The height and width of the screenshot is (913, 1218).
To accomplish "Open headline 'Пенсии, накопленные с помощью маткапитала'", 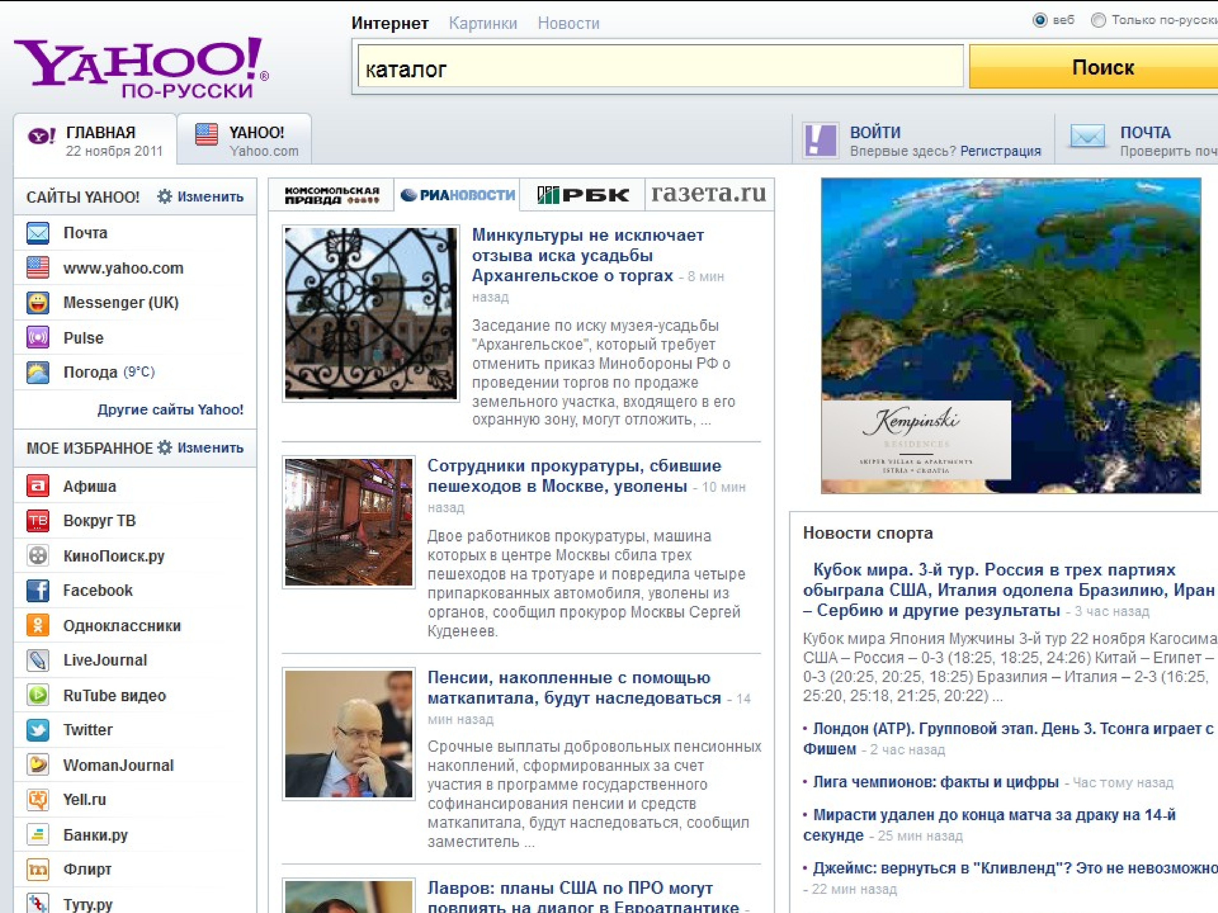I will coord(574,688).
